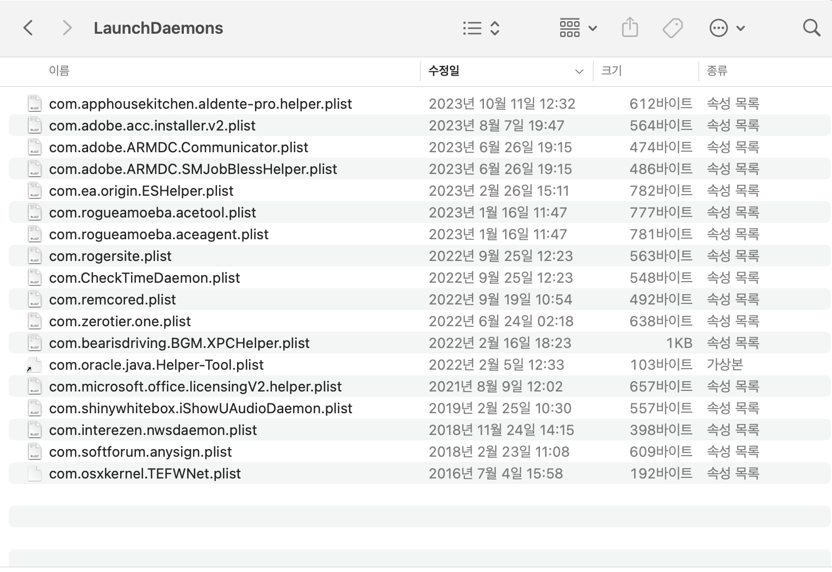Viewport: 832px width, 572px height.
Task: Click the com.CheckTimeDaemon.plist file icon
Action: pyautogui.click(x=35, y=277)
